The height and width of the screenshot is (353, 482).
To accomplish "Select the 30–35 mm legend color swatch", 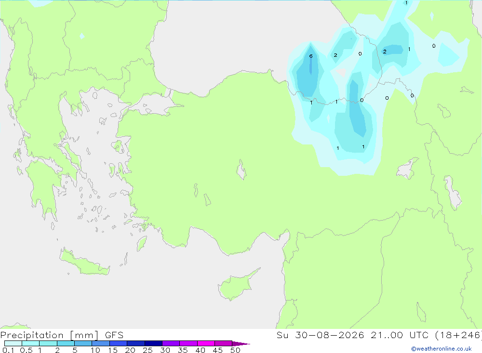I will pyautogui.click(x=171, y=343).
